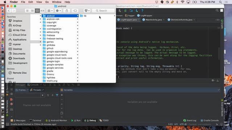
Task: Expand the coverage folder arrow
Action: pyautogui.click(x=78, y=26)
